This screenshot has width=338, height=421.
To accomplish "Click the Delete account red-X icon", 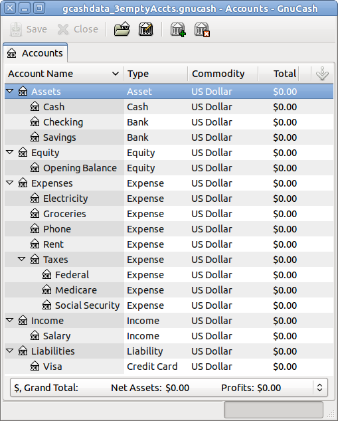I will (x=202, y=29).
